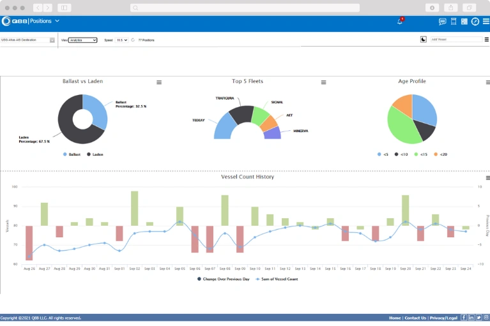Open the View Analytics dropdown
The width and height of the screenshot is (490, 326).
pos(82,40)
